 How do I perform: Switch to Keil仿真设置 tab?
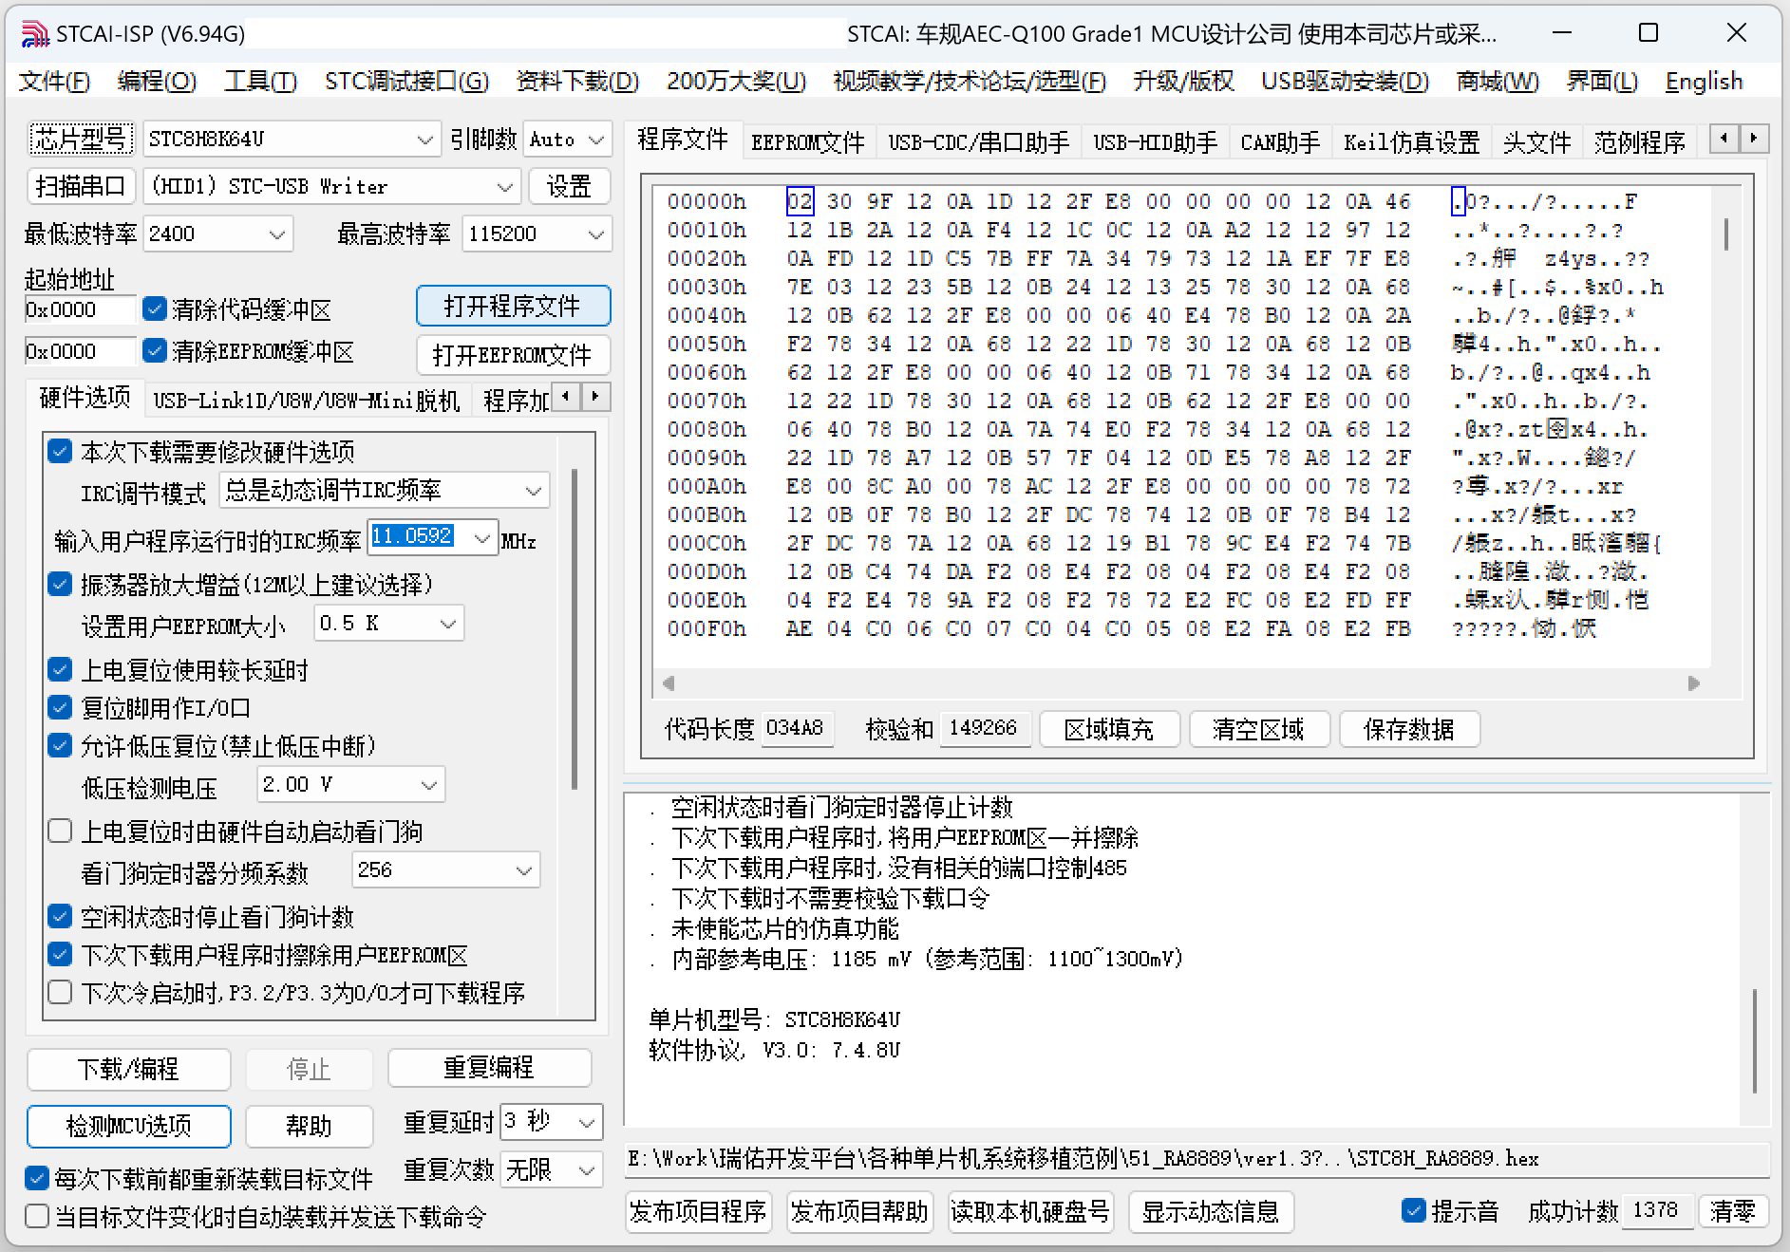coord(1411,142)
